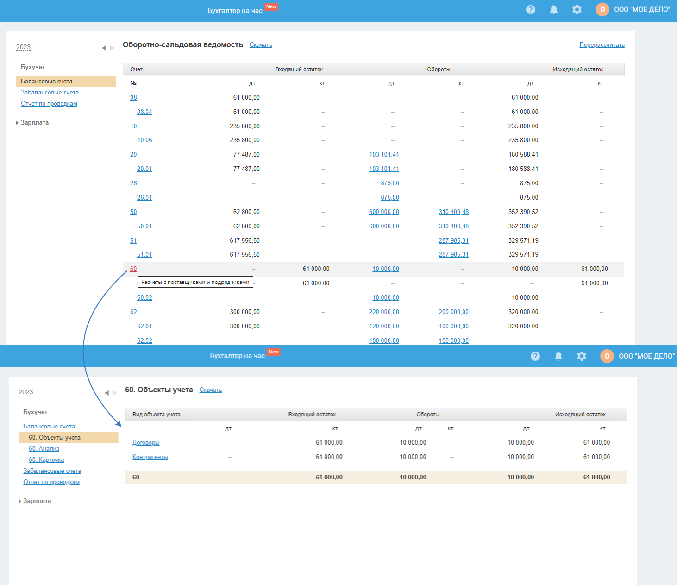The width and height of the screenshot is (677, 585).
Task: Open debit turnover 600 000,00 for account 50
Action: tap(384, 212)
